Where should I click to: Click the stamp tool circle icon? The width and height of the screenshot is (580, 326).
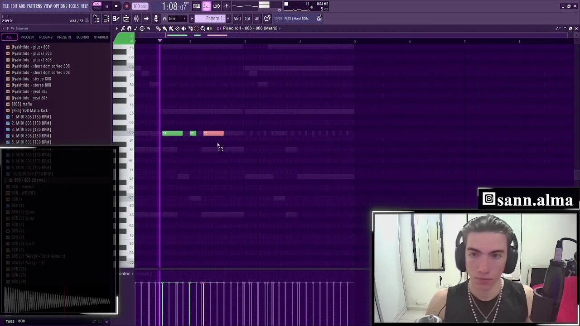tap(142, 28)
